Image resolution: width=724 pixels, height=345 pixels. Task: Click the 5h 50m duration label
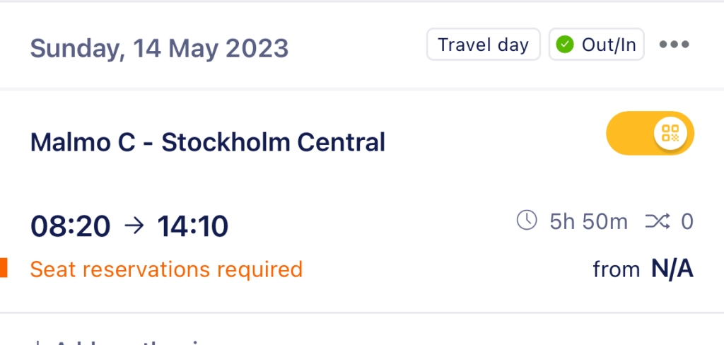[x=588, y=222]
